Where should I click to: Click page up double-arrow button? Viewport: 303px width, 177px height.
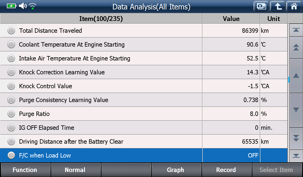[296, 47]
